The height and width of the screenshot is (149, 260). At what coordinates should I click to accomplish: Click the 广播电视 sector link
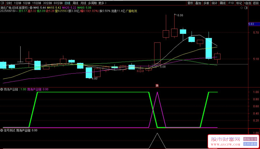click(131, 11)
